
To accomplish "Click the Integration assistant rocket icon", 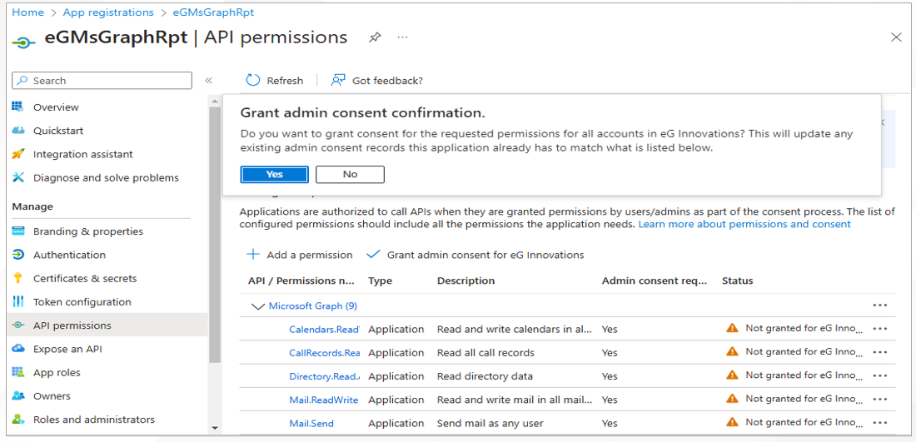I will pyautogui.click(x=18, y=154).
